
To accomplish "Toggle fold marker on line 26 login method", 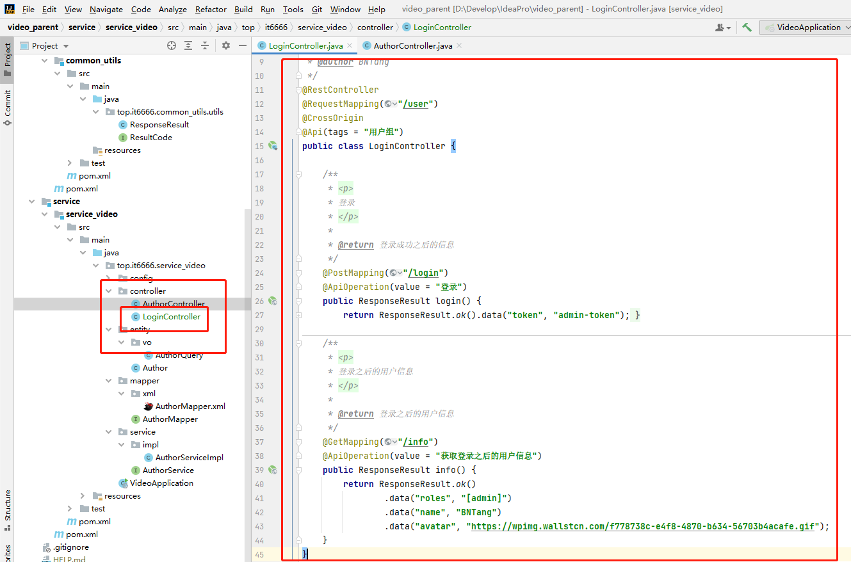I will tap(298, 301).
